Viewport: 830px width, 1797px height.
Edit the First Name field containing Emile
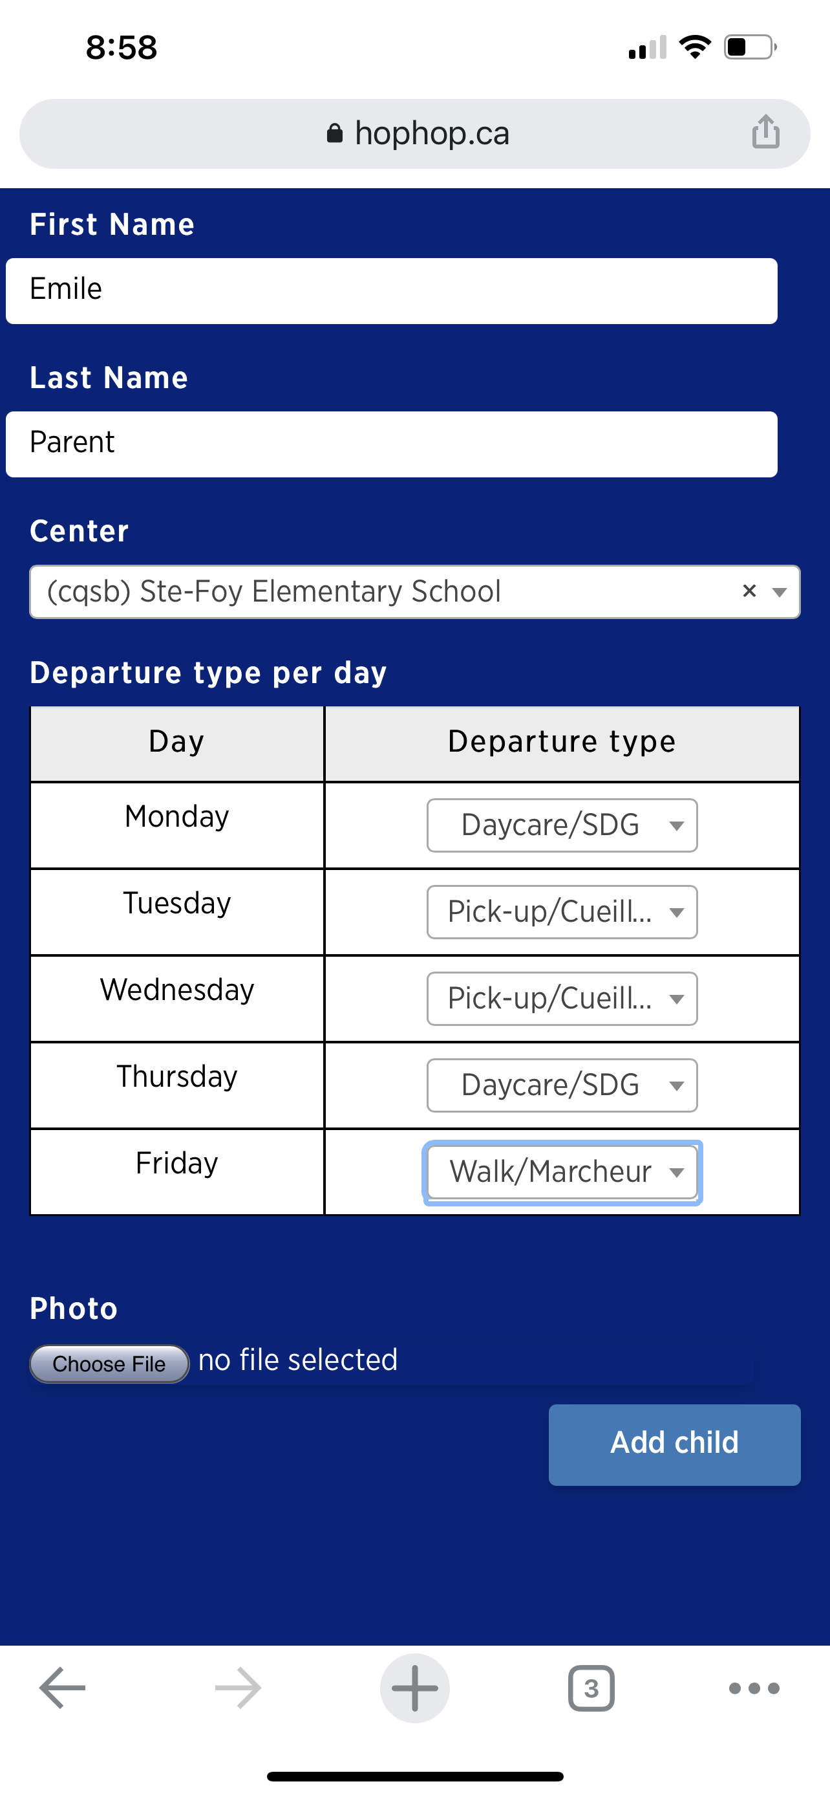(392, 291)
